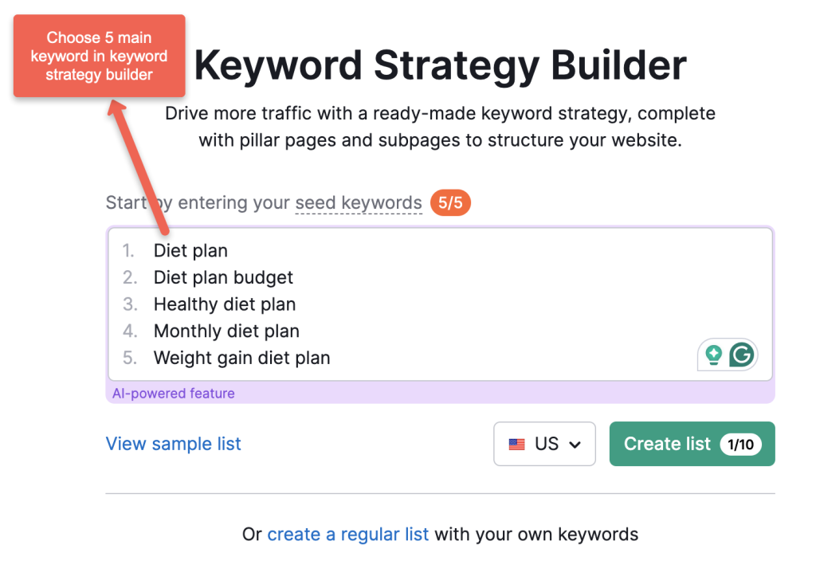The image size is (816, 584).
Task: Click the AI-powered feature label
Action: coord(174,393)
